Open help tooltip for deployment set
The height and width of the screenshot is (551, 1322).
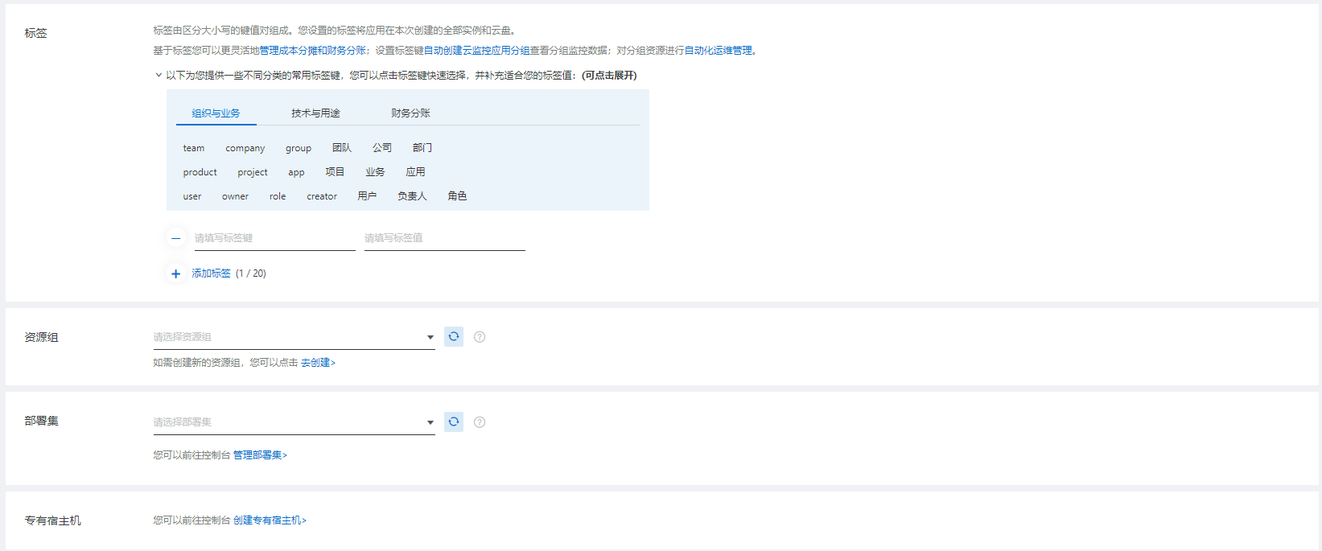click(480, 422)
